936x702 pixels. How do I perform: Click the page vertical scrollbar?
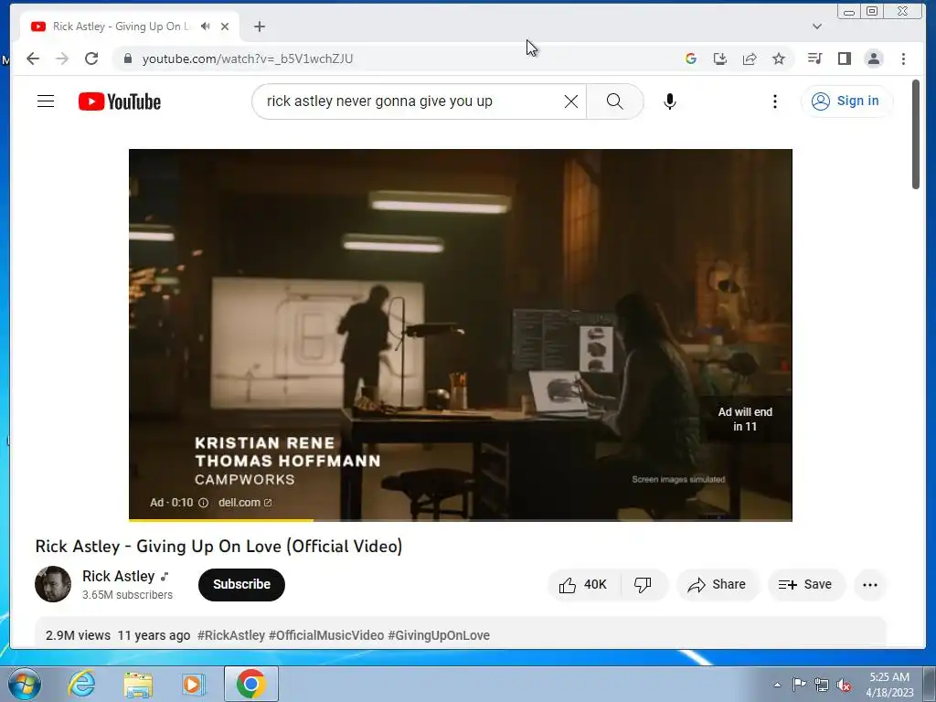point(916,135)
